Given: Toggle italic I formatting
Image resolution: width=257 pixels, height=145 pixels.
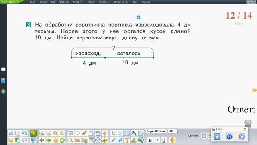Looking at the screenshot, I should coord(157,140).
